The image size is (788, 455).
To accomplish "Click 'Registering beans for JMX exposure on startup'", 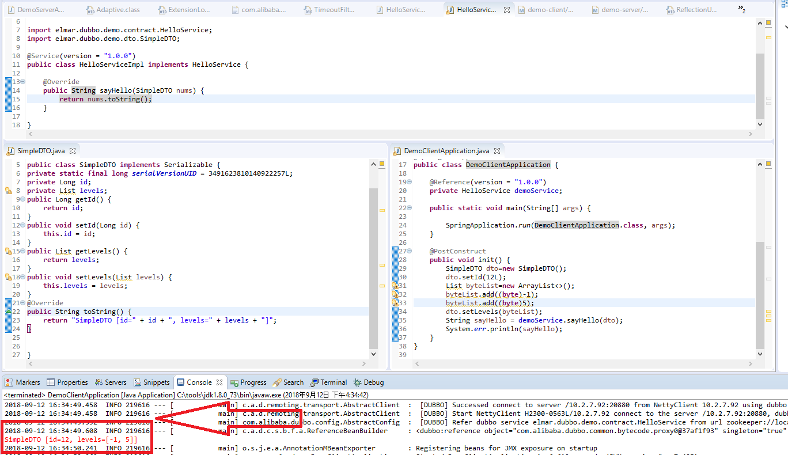I will [506, 448].
